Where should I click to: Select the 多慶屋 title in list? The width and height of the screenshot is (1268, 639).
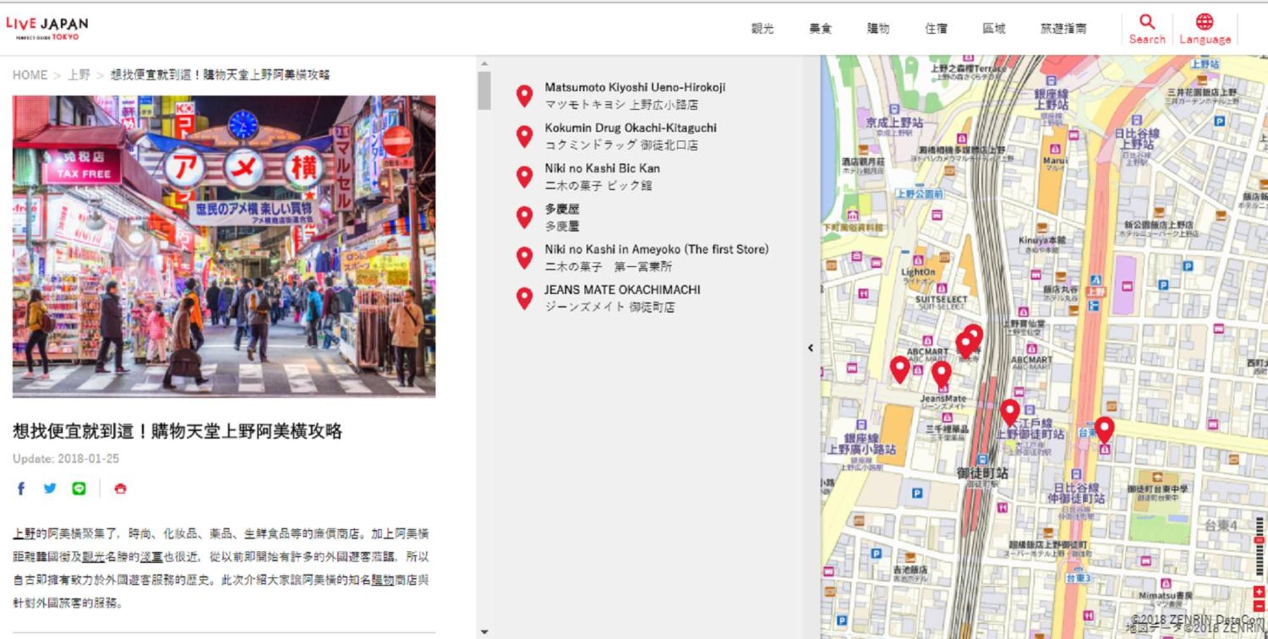(x=562, y=209)
